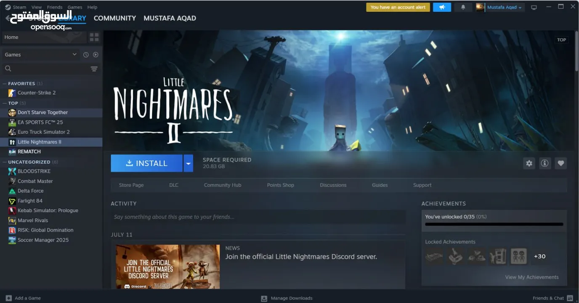Click View My Achievements link
The image size is (579, 303).
click(x=532, y=277)
